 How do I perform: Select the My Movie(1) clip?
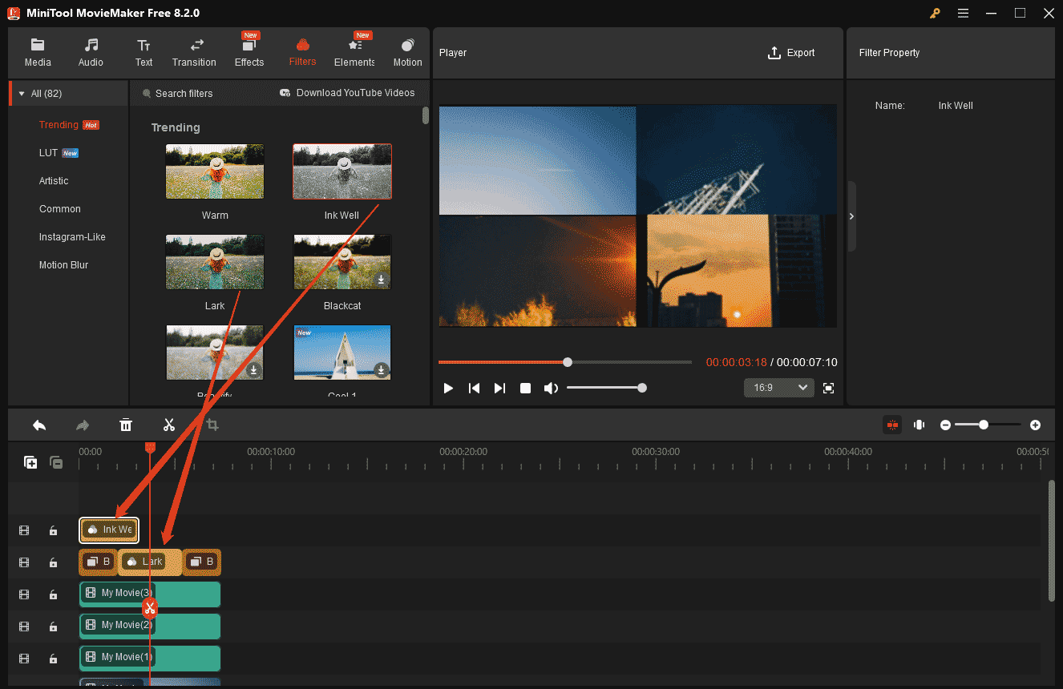(150, 658)
